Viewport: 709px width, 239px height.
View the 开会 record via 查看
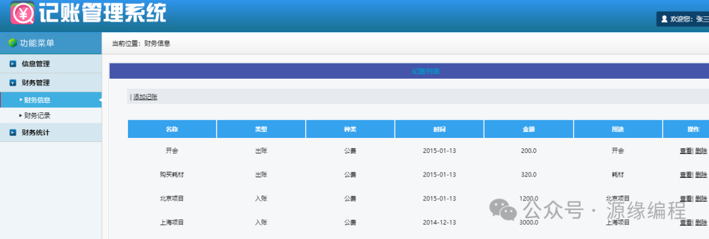(x=685, y=151)
